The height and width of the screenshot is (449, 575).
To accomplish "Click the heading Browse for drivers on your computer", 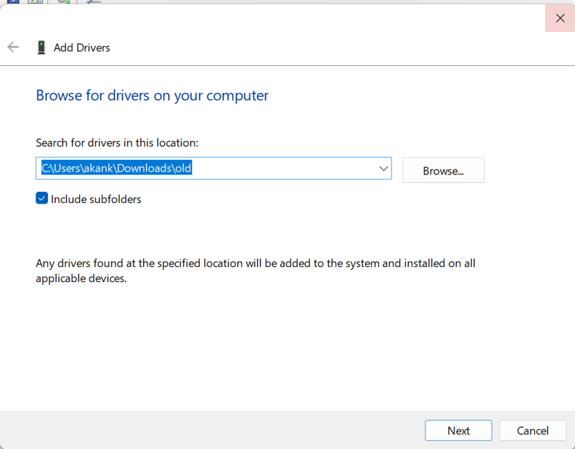I will pos(152,96).
